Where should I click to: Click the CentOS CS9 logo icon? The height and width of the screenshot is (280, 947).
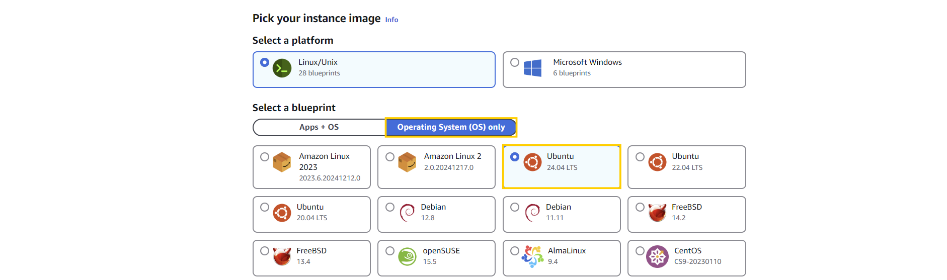coord(657,256)
